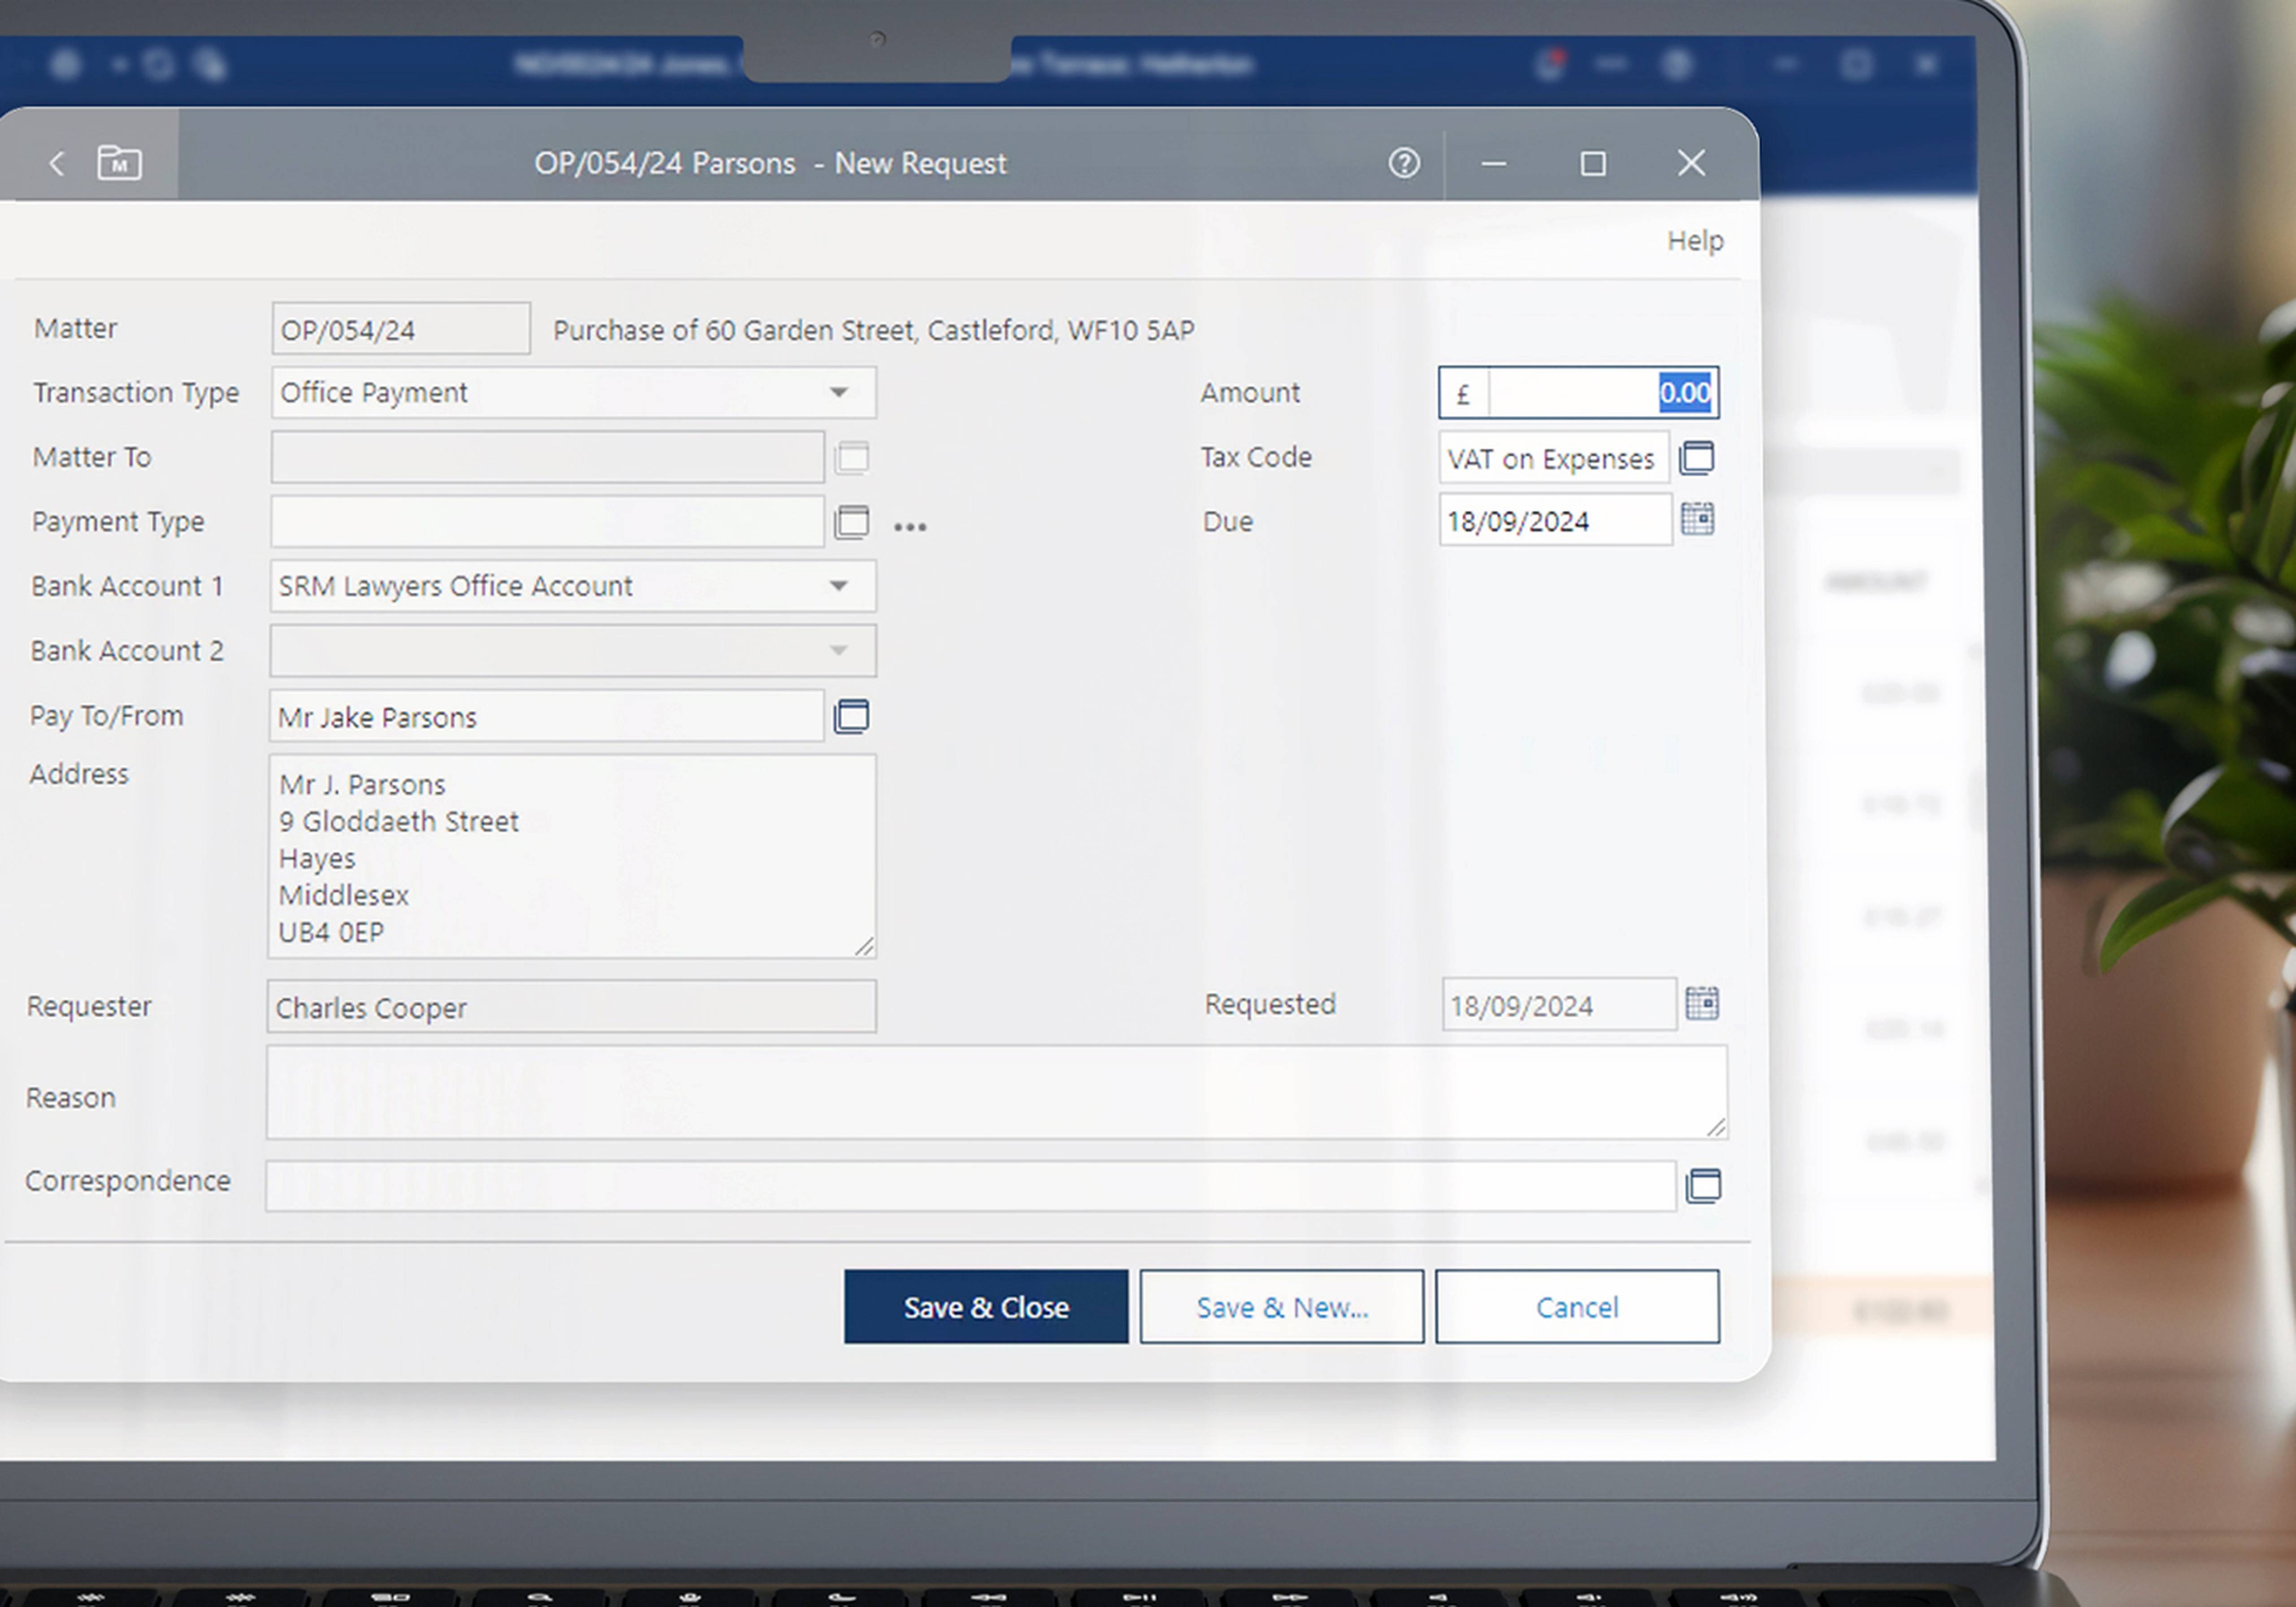This screenshot has width=2296, height=1607.
Task: Open Tax Code lookup icon
Action: point(1696,457)
